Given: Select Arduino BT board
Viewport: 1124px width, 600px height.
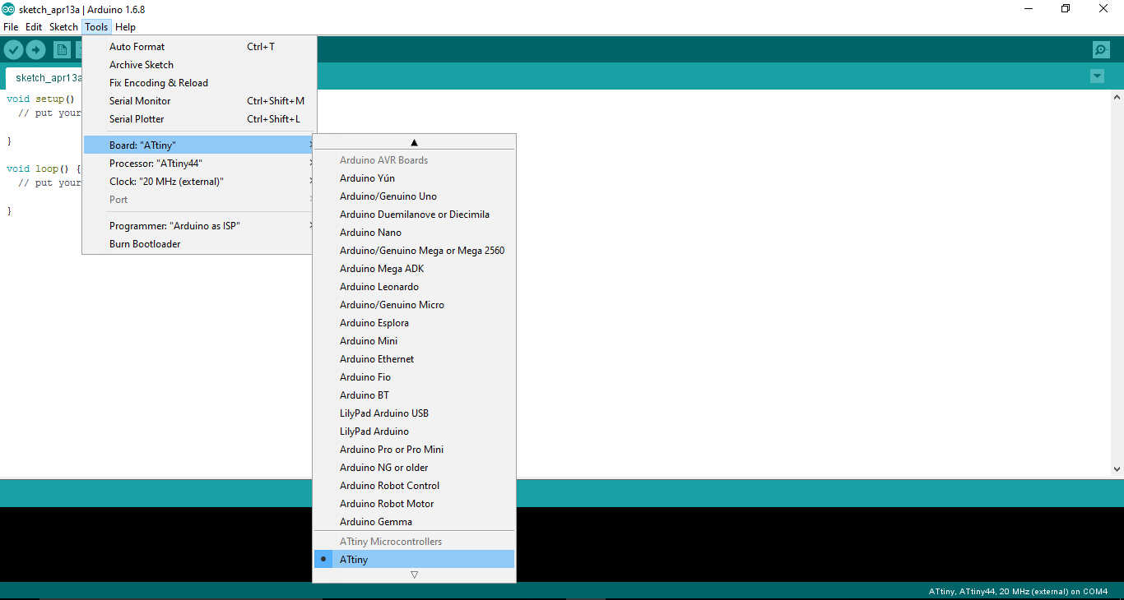Looking at the screenshot, I should [414, 395].
